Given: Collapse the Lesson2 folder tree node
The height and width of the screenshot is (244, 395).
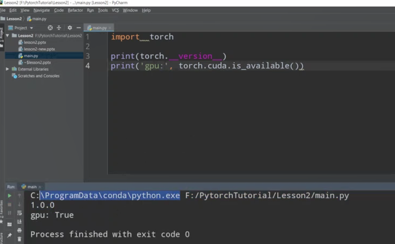Looking at the screenshot, I should point(7,36).
